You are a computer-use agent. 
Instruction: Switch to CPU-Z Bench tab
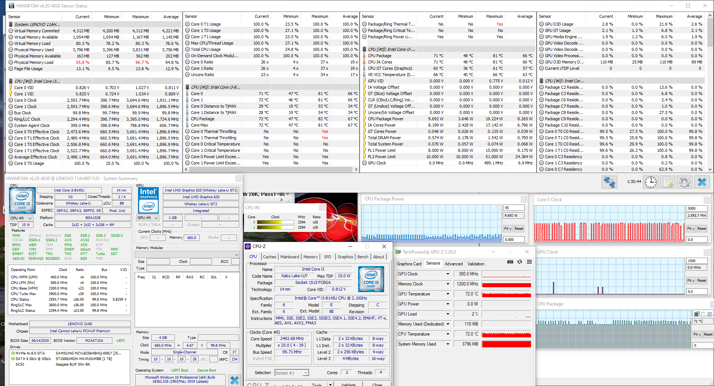coord(363,257)
